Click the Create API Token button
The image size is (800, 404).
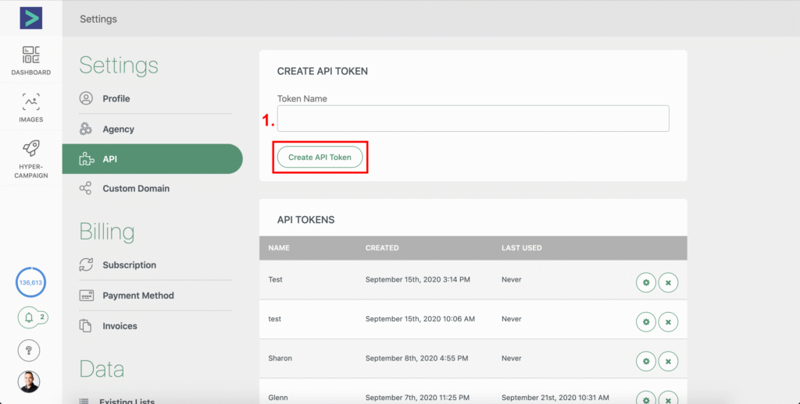pyautogui.click(x=320, y=158)
